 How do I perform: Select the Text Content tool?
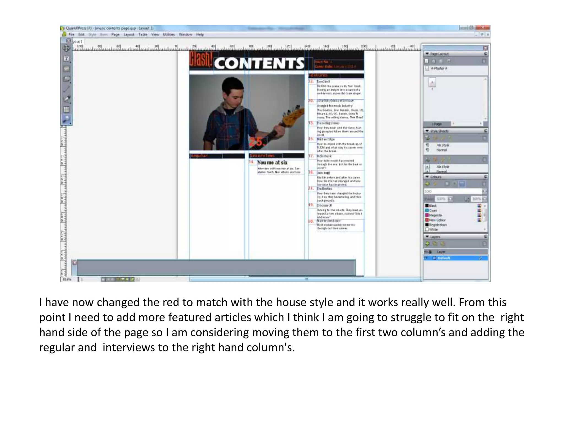pos(66,59)
